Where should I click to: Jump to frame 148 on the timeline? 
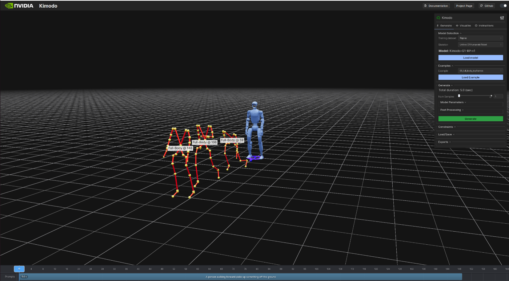[x=459, y=269]
